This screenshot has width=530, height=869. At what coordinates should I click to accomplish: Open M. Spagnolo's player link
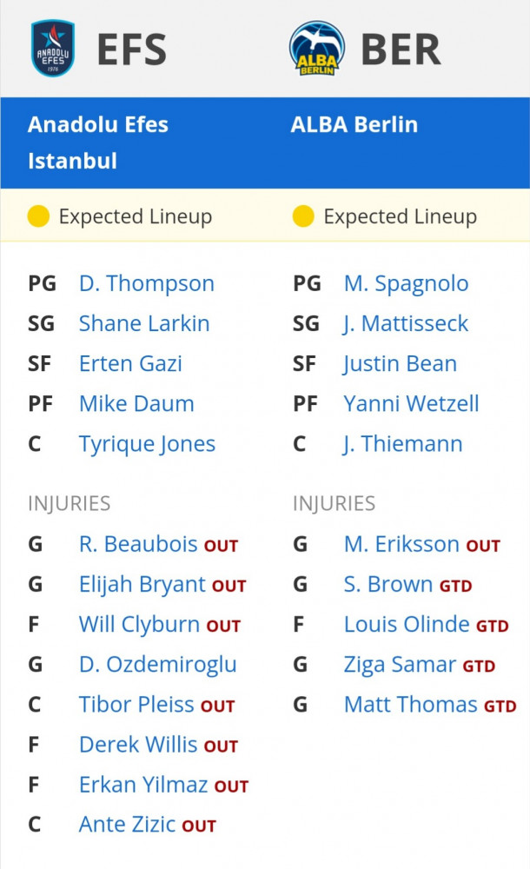coord(407,283)
